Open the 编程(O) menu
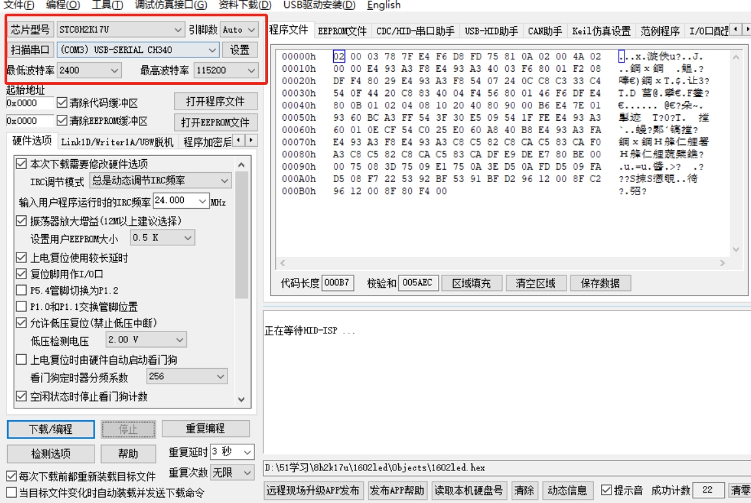 pyautogui.click(x=63, y=5)
